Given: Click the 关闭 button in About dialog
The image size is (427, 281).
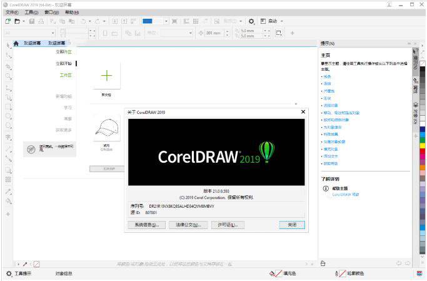Looking at the screenshot, I should pyautogui.click(x=292, y=225).
